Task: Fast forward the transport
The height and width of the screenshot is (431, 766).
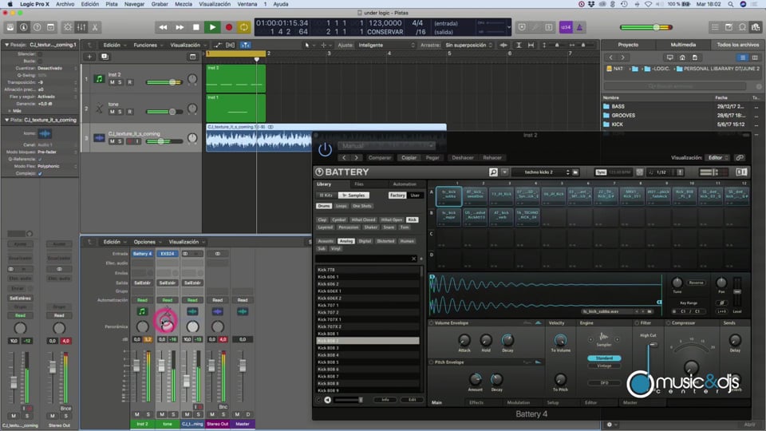Action: (x=180, y=27)
